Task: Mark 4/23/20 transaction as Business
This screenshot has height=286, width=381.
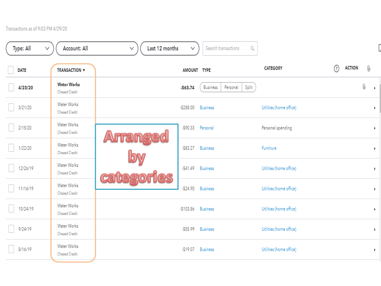Action: point(210,87)
